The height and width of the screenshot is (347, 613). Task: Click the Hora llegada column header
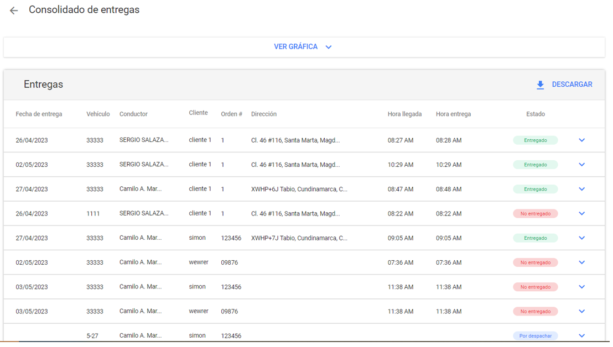[x=404, y=114]
